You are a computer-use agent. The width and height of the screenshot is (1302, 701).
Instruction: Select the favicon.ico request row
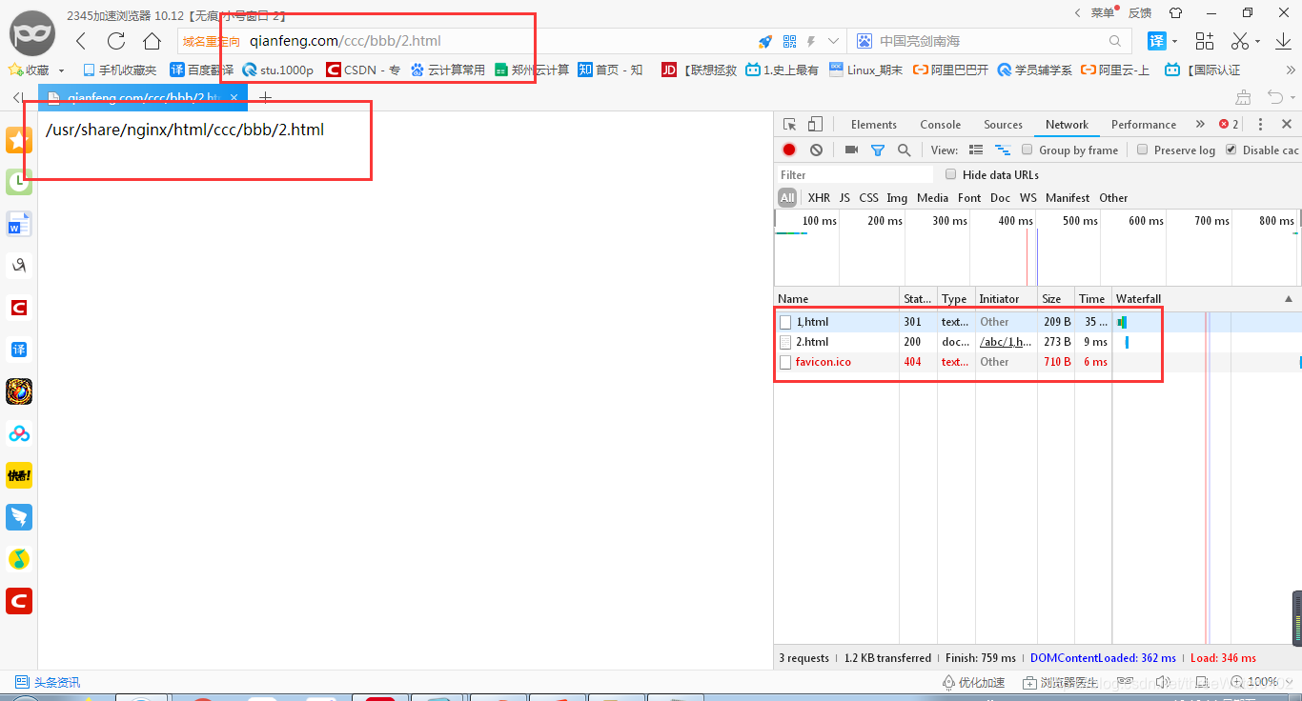[1038, 362]
